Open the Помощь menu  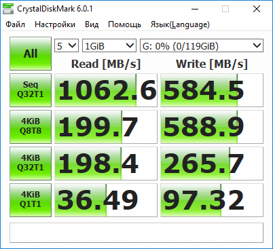pyautogui.click(x=125, y=24)
